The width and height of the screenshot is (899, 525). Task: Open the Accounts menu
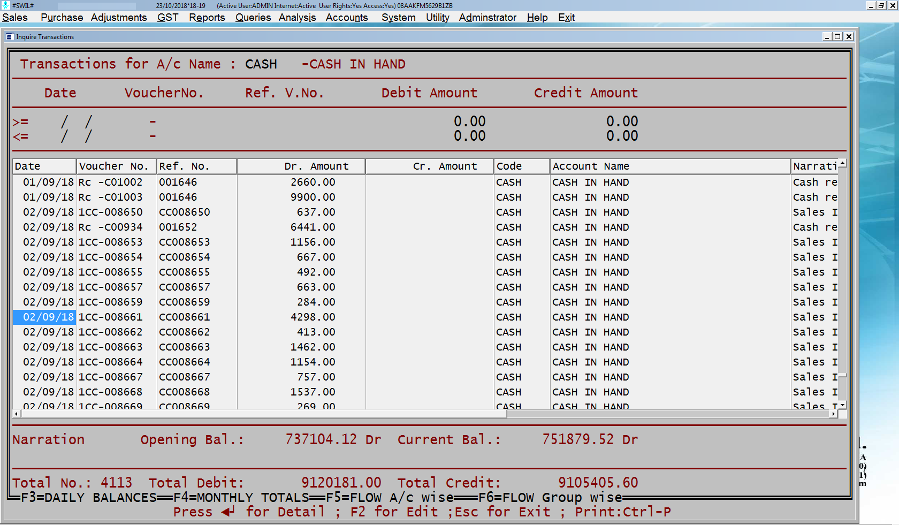click(x=346, y=17)
